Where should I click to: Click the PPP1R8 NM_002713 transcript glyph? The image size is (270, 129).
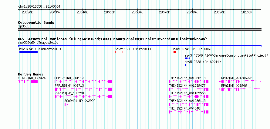83,89
